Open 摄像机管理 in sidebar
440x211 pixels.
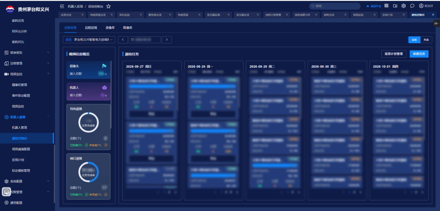(20, 85)
